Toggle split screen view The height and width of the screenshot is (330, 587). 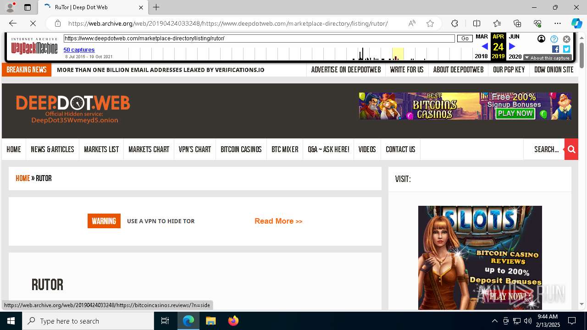(476, 23)
